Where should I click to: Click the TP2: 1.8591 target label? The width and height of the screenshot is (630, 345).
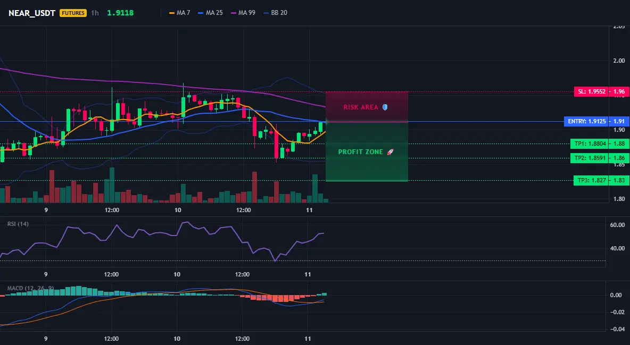click(x=590, y=158)
